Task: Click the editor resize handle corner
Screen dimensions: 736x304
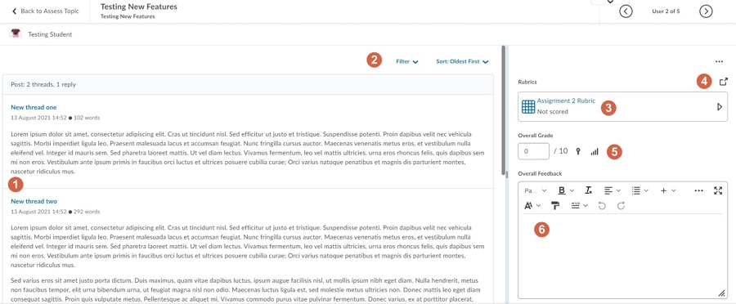Action: point(722,293)
